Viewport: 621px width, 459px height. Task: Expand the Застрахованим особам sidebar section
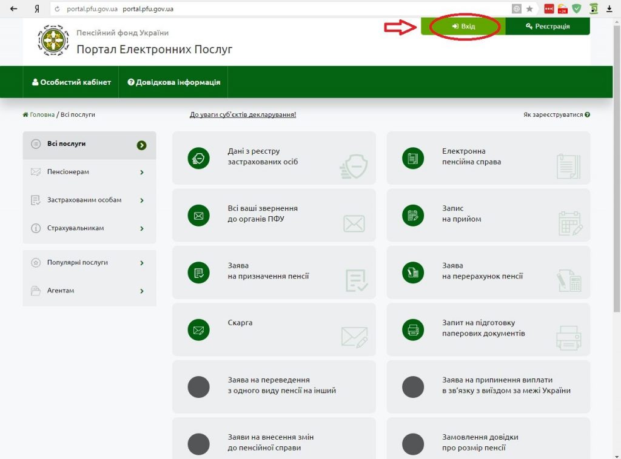(x=89, y=200)
